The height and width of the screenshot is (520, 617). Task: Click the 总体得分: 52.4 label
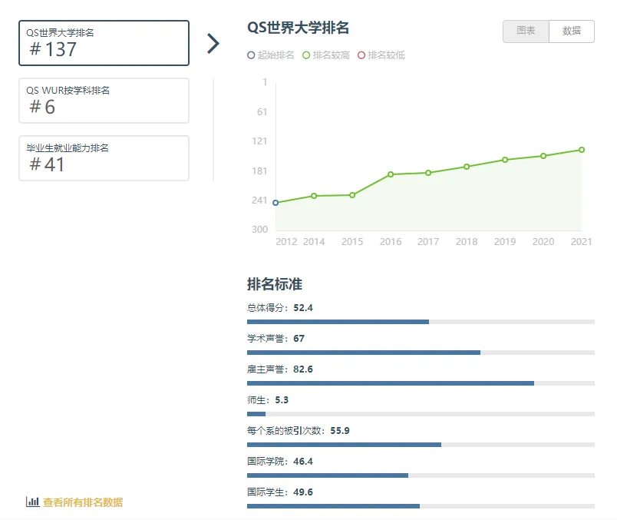tap(280, 308)
